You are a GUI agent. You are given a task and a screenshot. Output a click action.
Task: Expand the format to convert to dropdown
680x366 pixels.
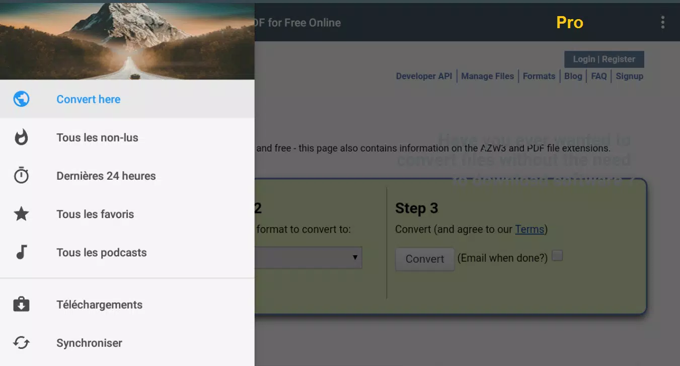click(x=308, y=257)
